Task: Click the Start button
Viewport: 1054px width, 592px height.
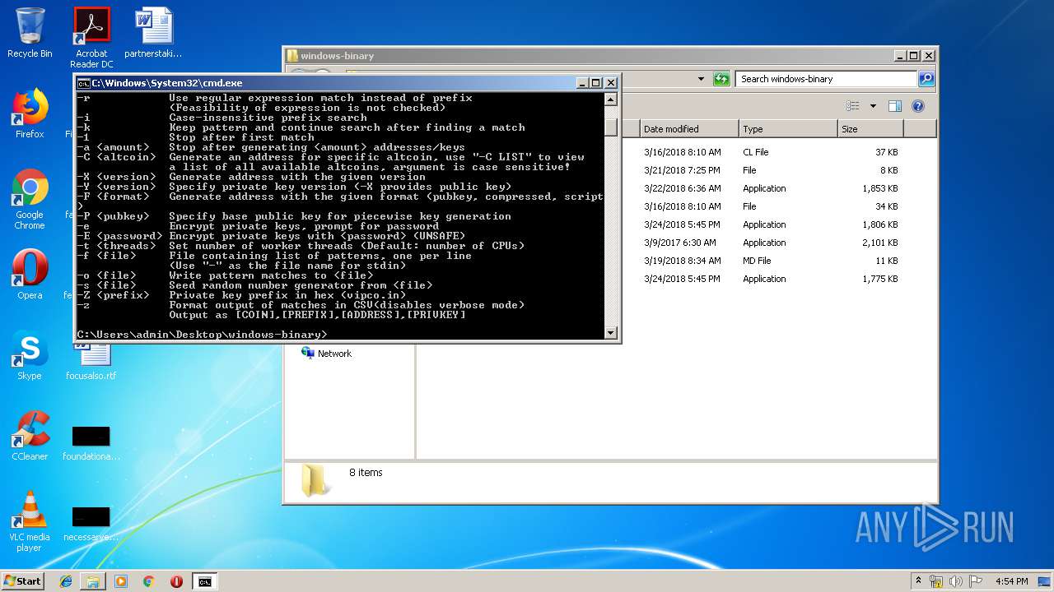Action: pos(23,580)
